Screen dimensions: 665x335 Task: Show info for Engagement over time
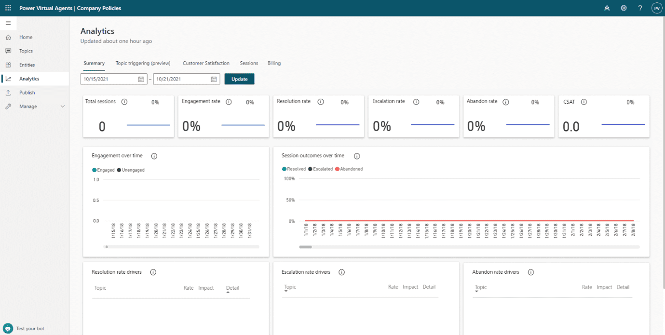point(154,156)
